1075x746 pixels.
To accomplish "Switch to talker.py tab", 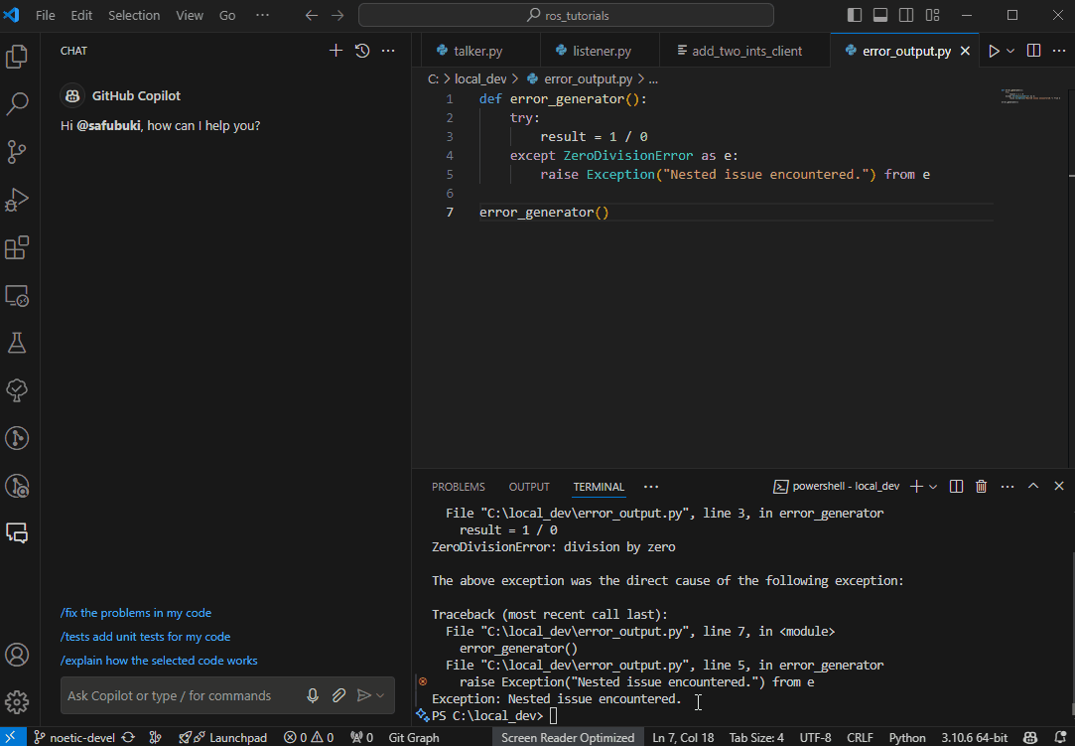I will coord(477,51).
